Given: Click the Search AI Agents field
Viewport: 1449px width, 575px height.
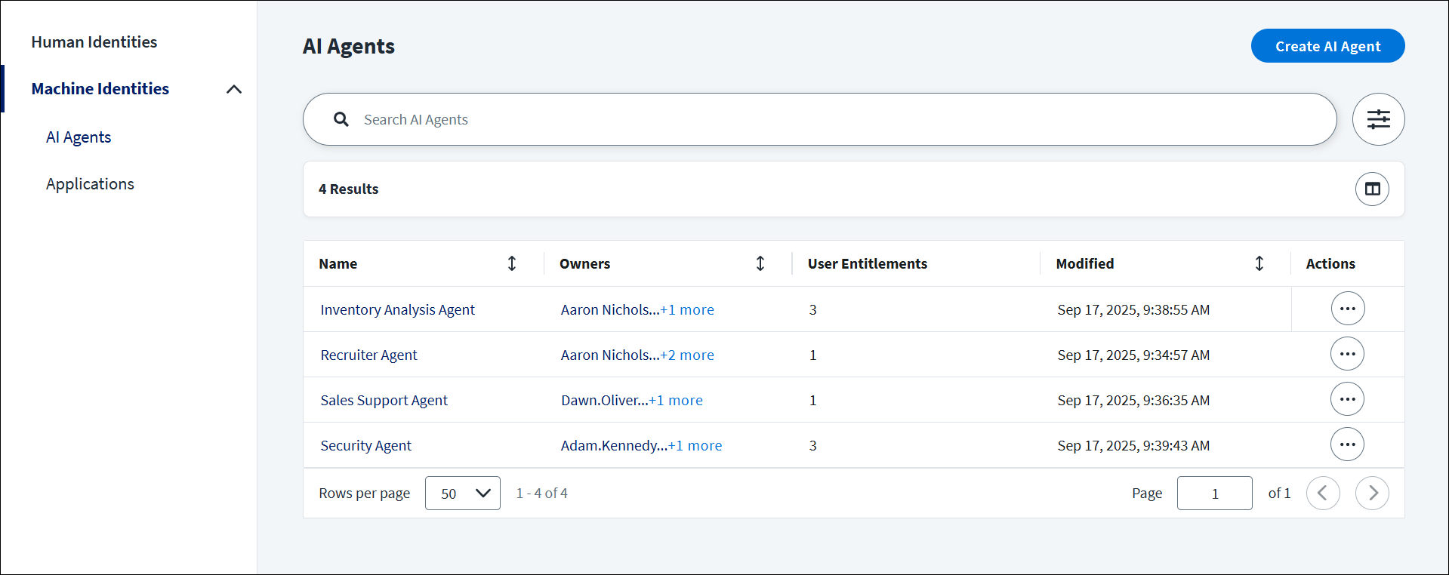Looking at the screenshot, I should tap(819, 119).
